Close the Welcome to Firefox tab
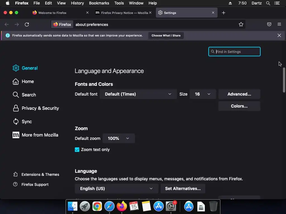 coord(87,13)
